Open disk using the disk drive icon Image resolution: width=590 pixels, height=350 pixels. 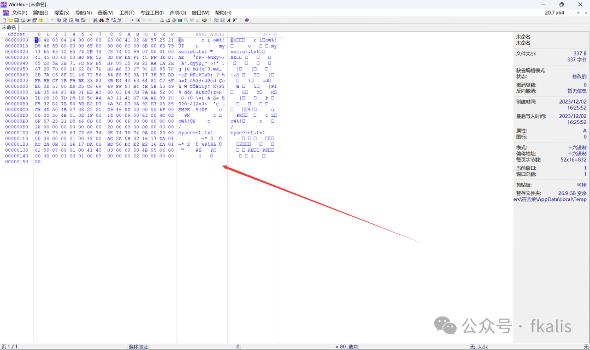162,20
